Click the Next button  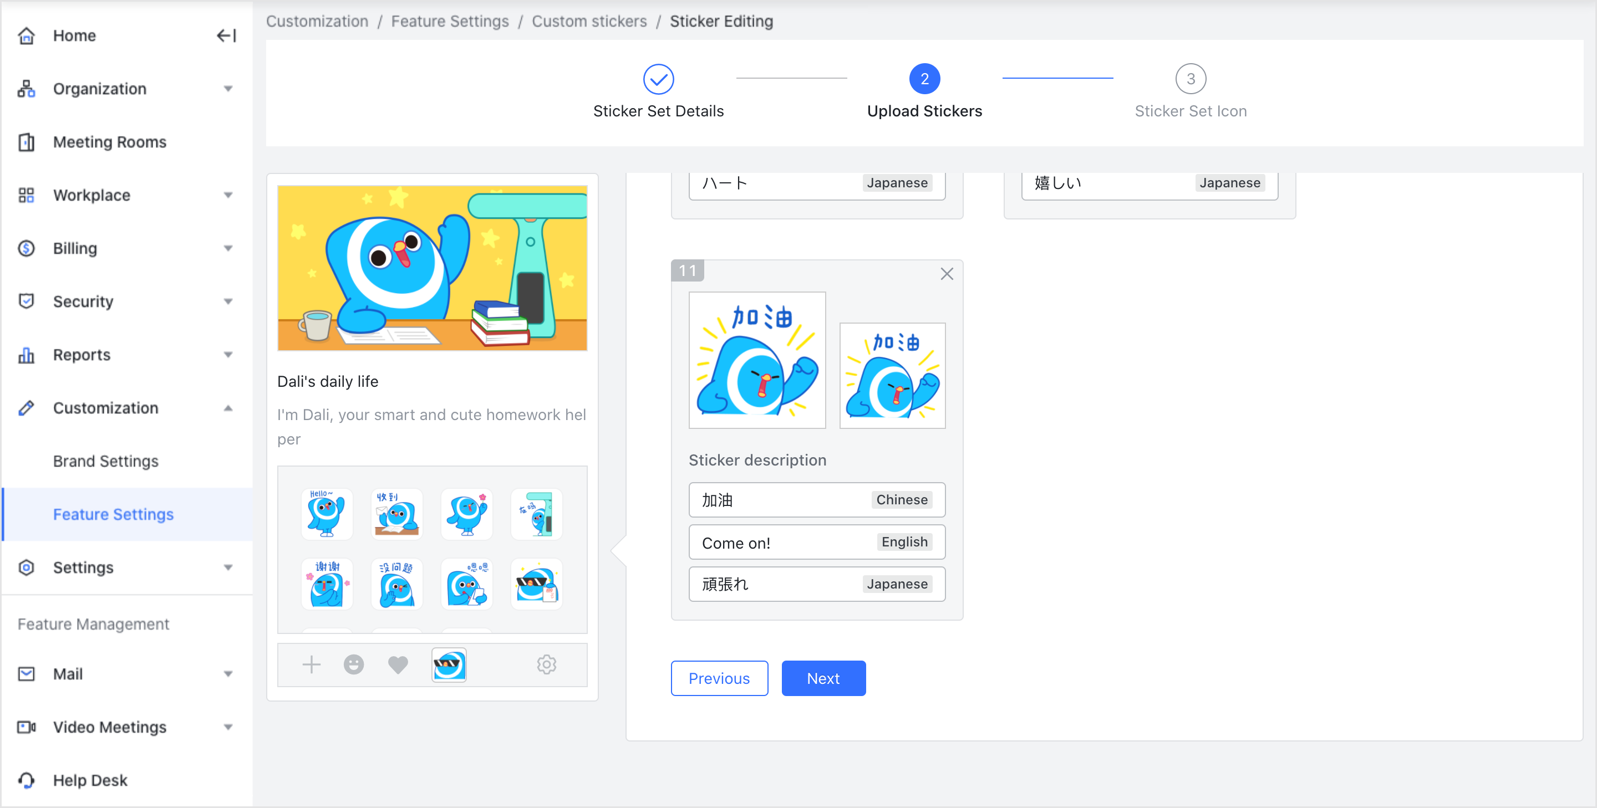[x=823, y=678]
